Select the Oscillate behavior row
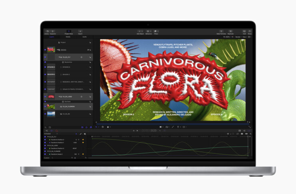The width and height of the screenshot is (296, 194). click(68, 101)
